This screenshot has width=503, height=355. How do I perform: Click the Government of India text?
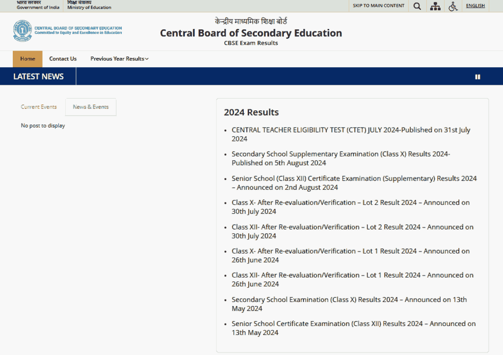pyautogui.click(x=38, y=7)
